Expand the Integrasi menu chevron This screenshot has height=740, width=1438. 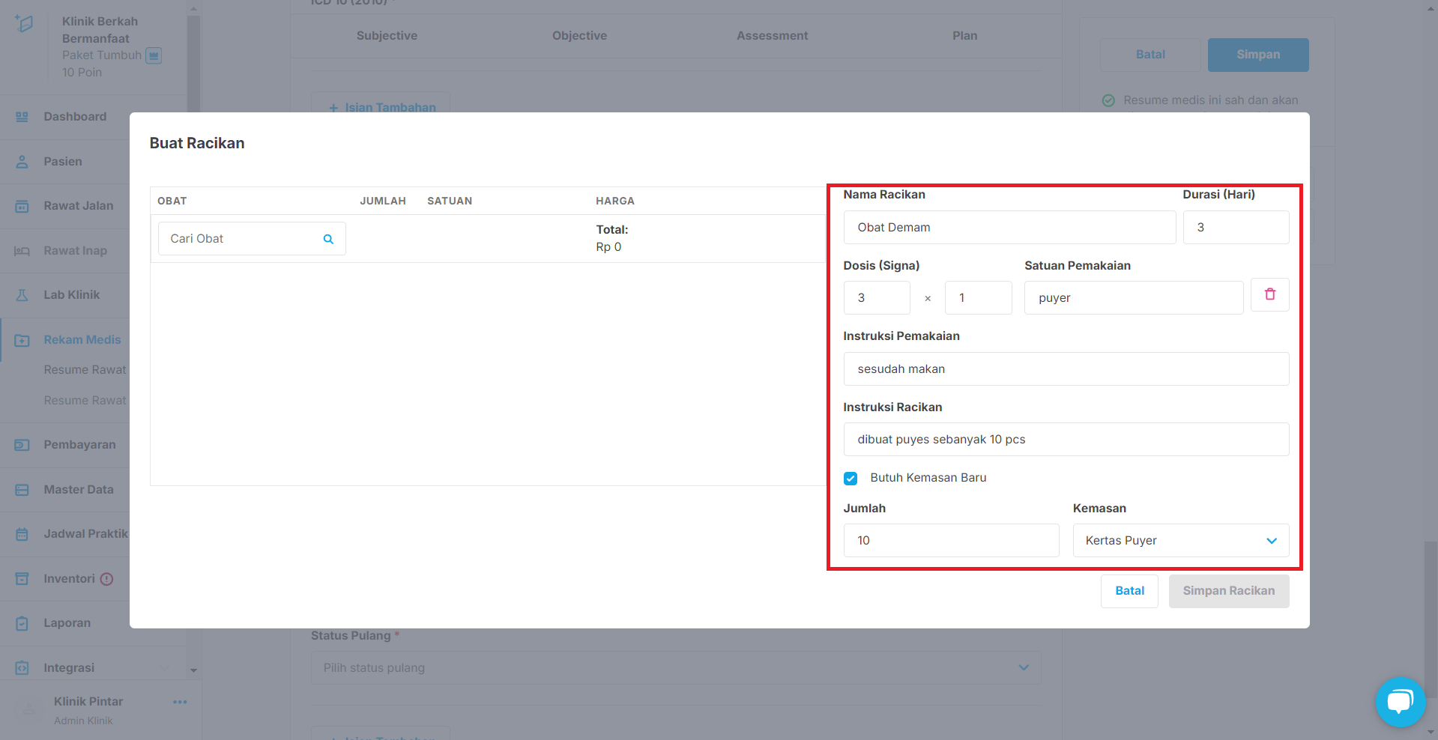[163, 668]
